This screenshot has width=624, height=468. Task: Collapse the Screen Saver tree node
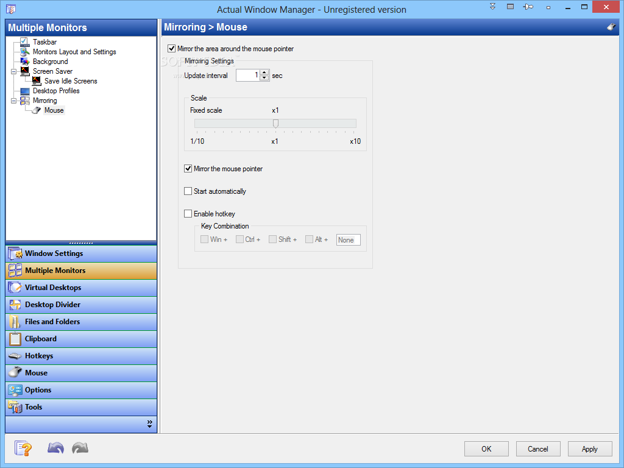pyautogui.click(x=13, y=72)
